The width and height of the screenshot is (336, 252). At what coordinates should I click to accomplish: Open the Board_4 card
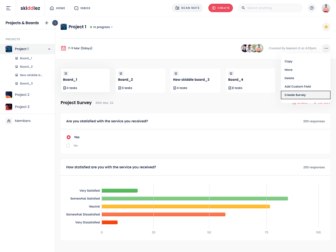point(250,80)
